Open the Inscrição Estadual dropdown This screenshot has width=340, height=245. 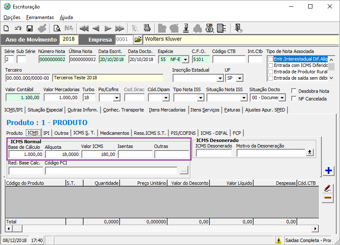(220, 78)
